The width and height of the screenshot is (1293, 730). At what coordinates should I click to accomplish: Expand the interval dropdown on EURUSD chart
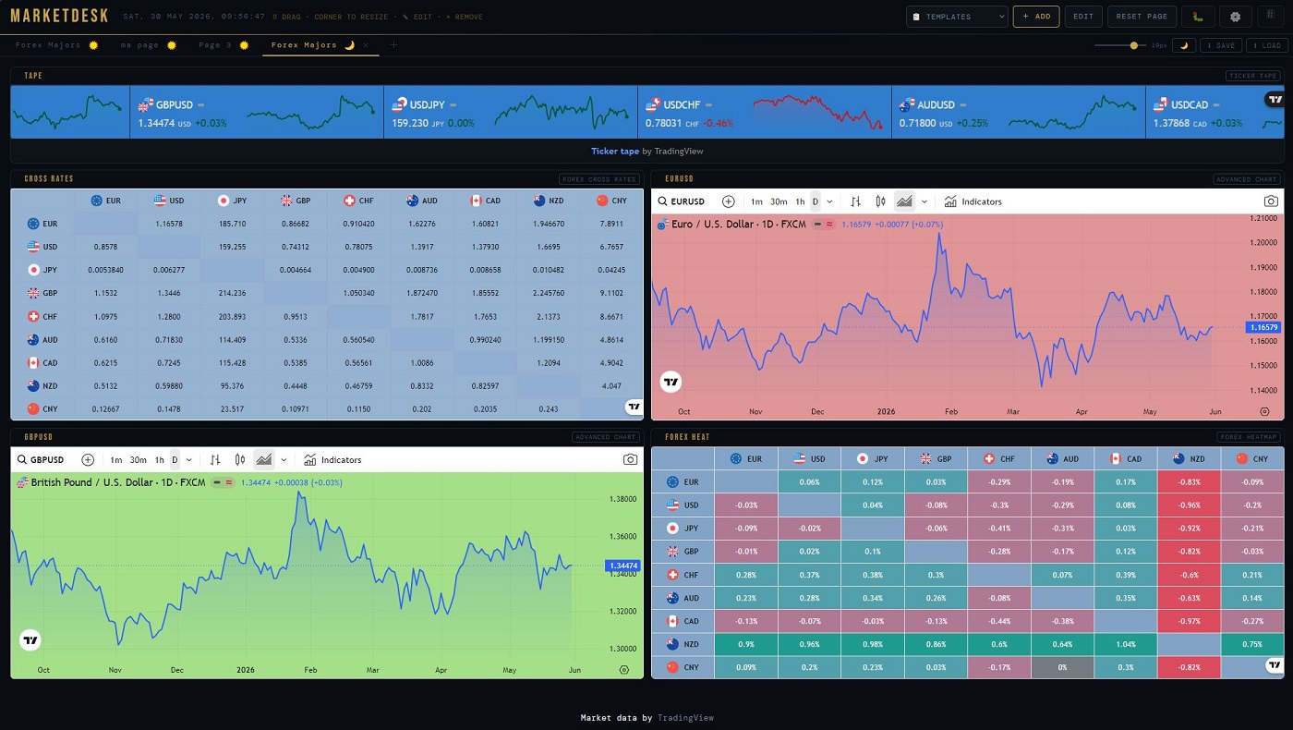point(829,201)
